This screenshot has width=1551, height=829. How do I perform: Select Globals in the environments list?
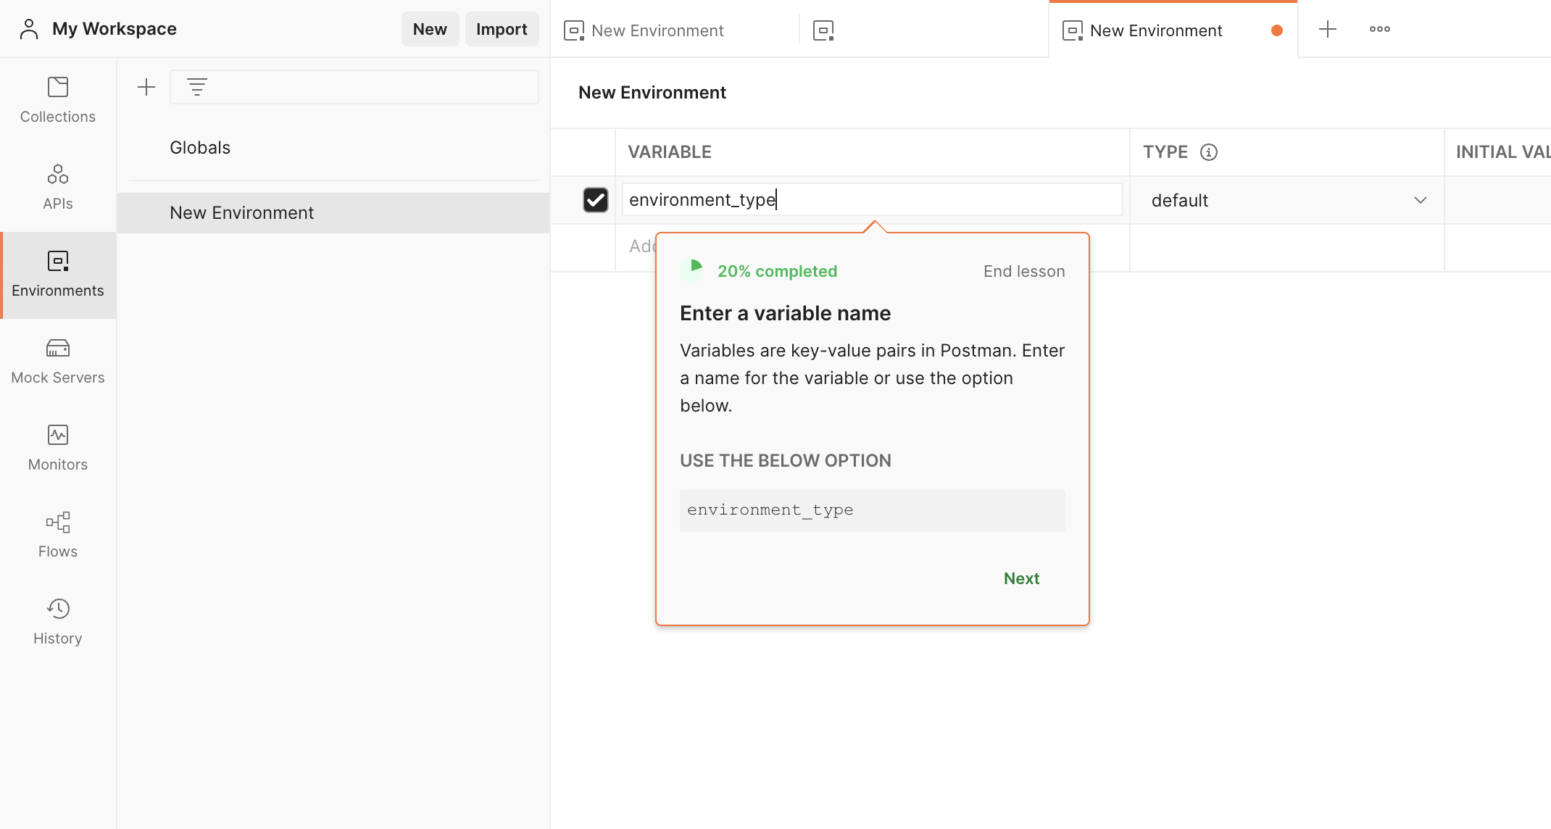(200, 147)
